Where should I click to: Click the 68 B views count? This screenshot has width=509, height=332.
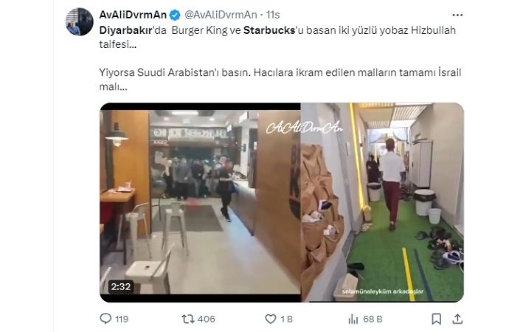[373, 319]
